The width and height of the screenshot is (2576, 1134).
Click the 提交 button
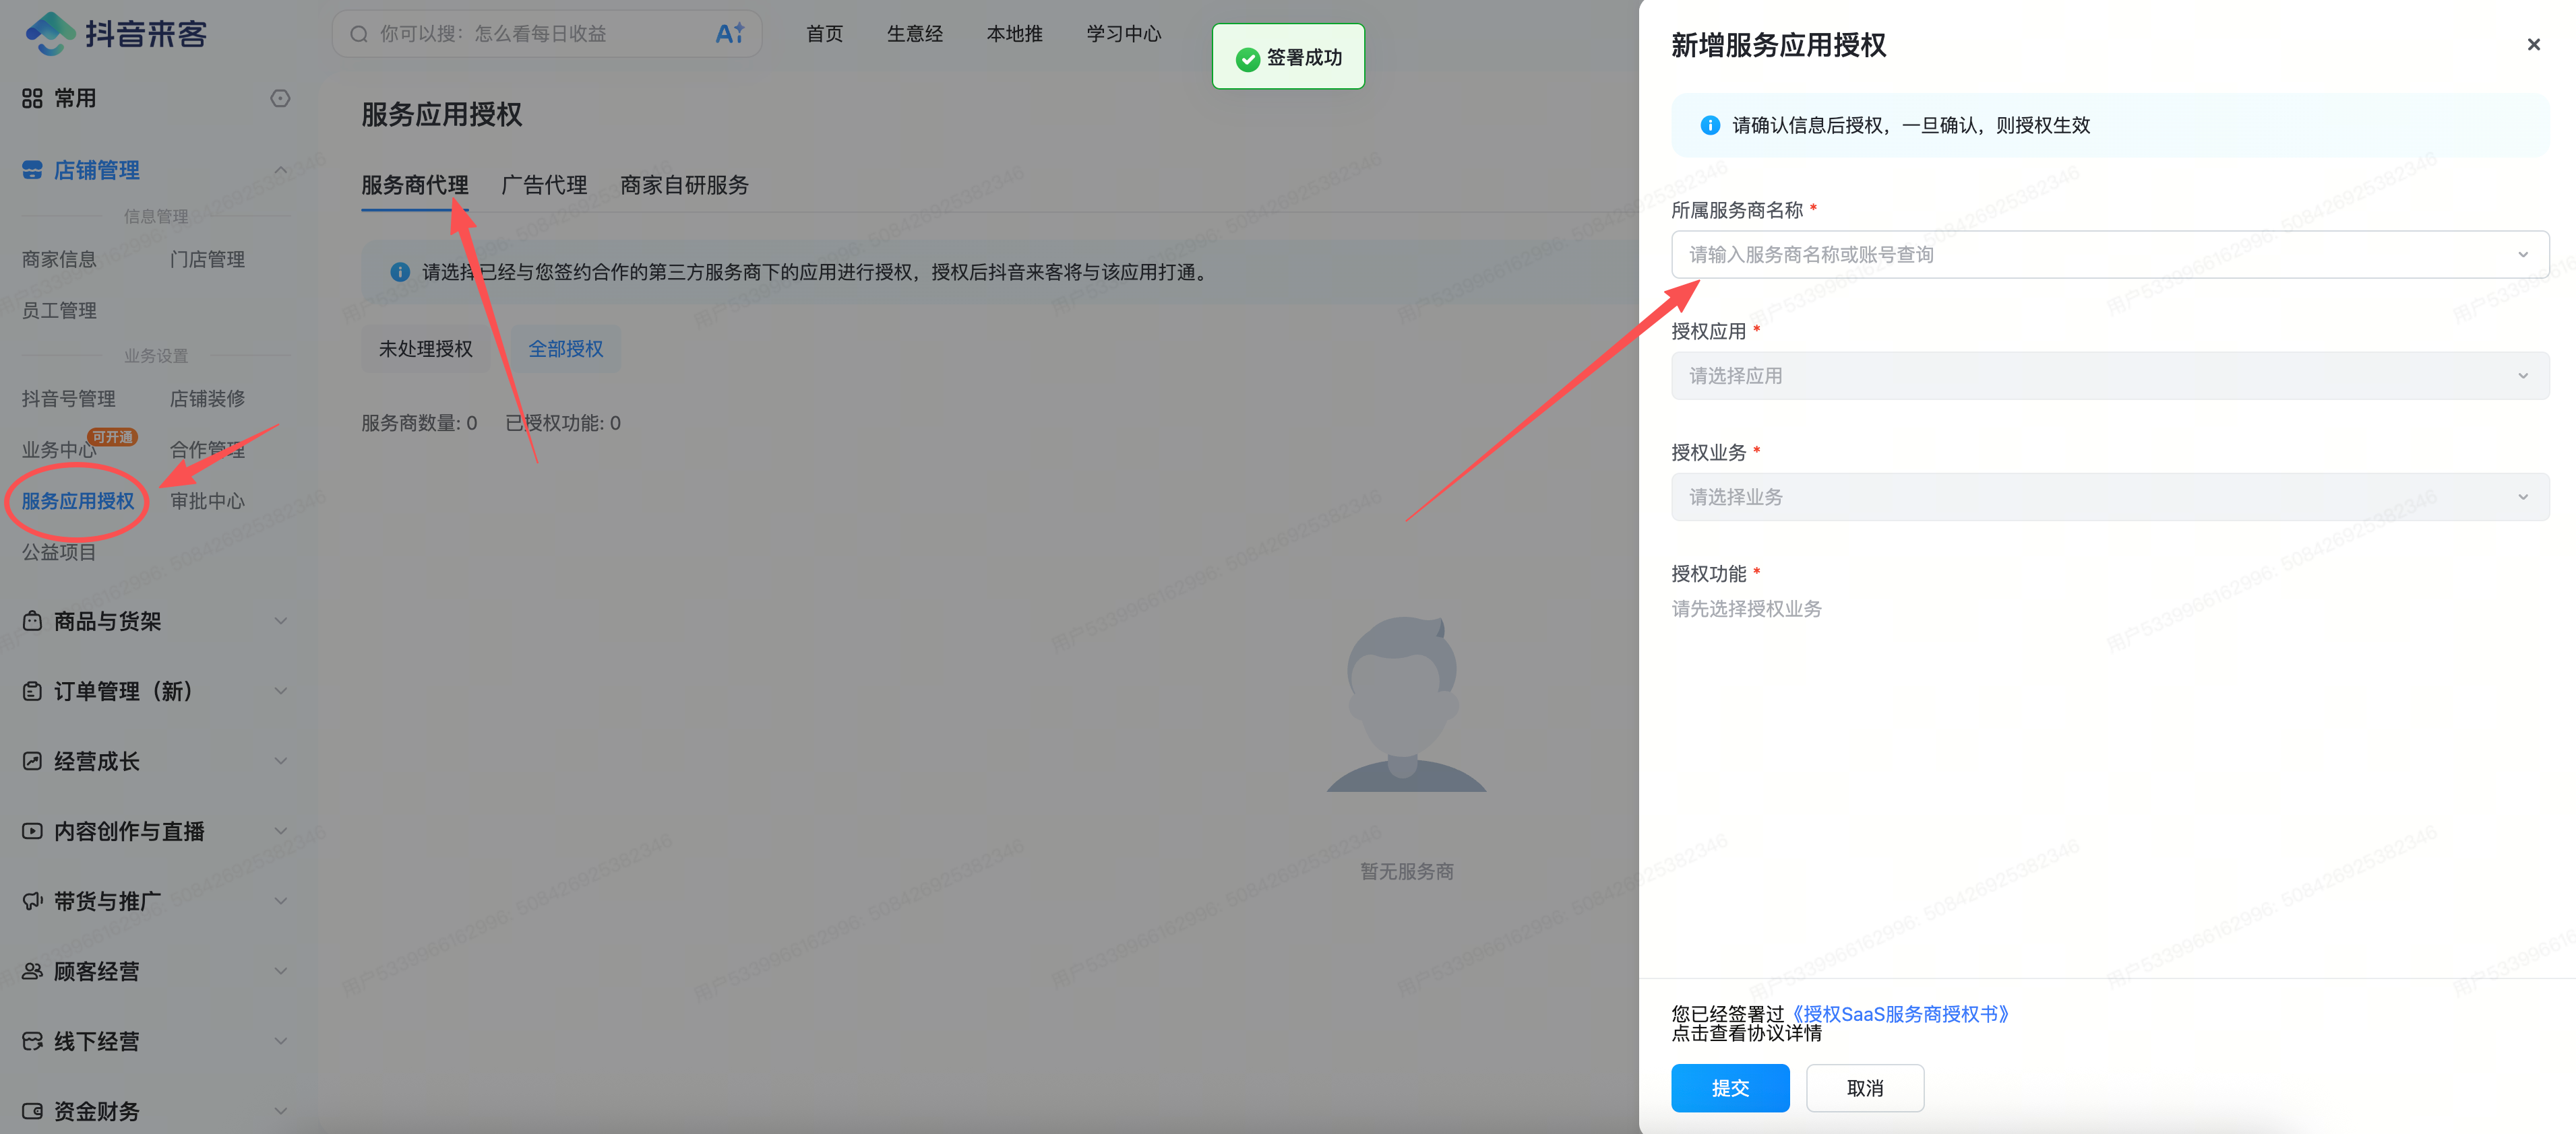(1730, 1088)
